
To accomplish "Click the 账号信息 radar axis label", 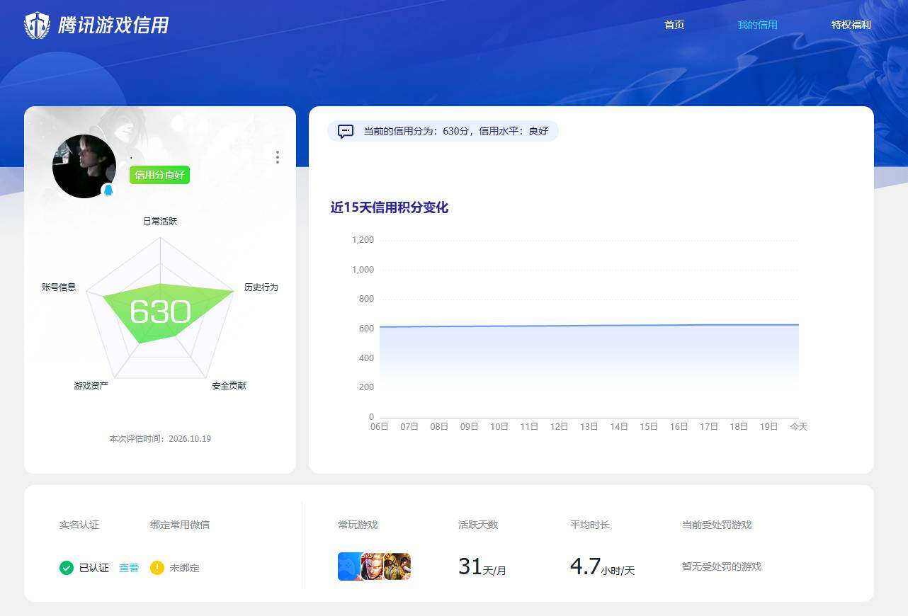I will (x=59, y=287).
